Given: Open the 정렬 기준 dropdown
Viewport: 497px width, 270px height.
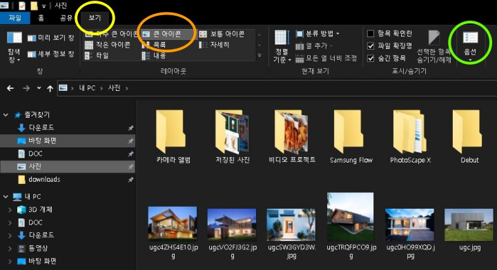Looking at the screenshot, I should click(x=282, y=46).
